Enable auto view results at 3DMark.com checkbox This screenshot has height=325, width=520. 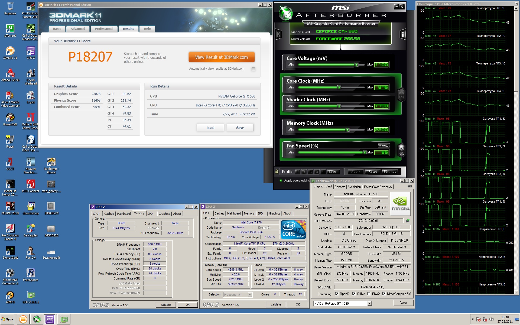click(253, 69)
